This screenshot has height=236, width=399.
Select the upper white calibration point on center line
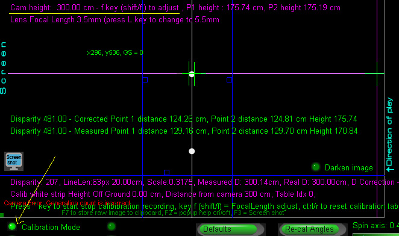coord(192,74)
